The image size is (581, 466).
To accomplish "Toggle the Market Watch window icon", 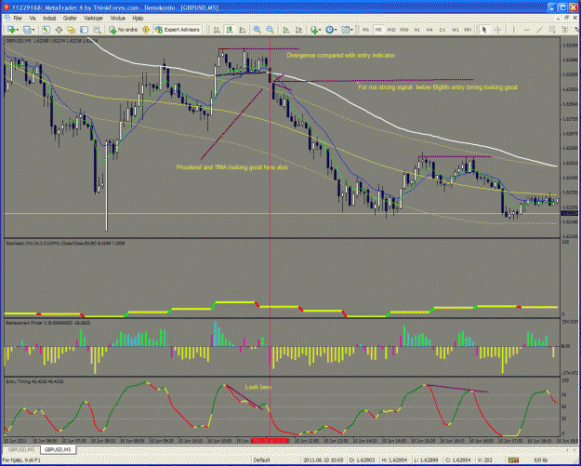I will (46, 30).
